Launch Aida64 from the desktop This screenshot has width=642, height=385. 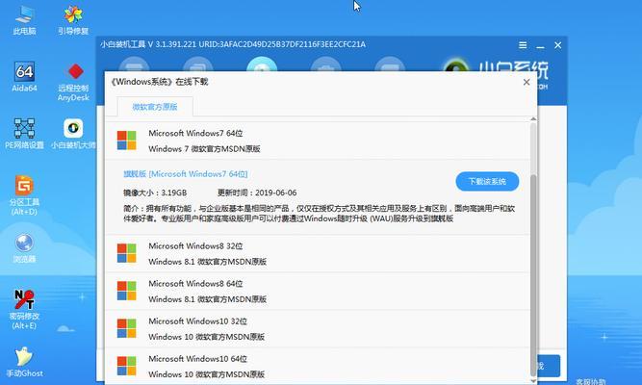pos(24,77)
